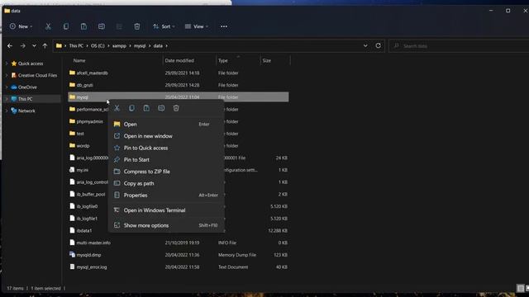Choose Copy as path

pos(166,183)
